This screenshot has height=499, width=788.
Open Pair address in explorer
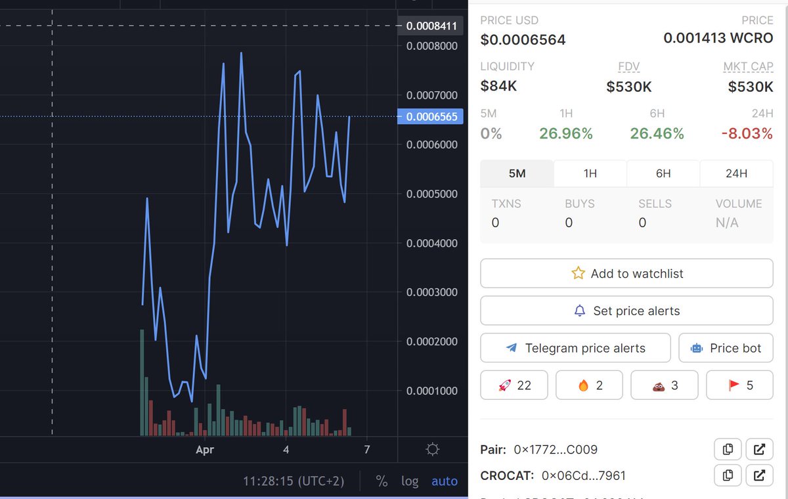[x=759, y=450]
